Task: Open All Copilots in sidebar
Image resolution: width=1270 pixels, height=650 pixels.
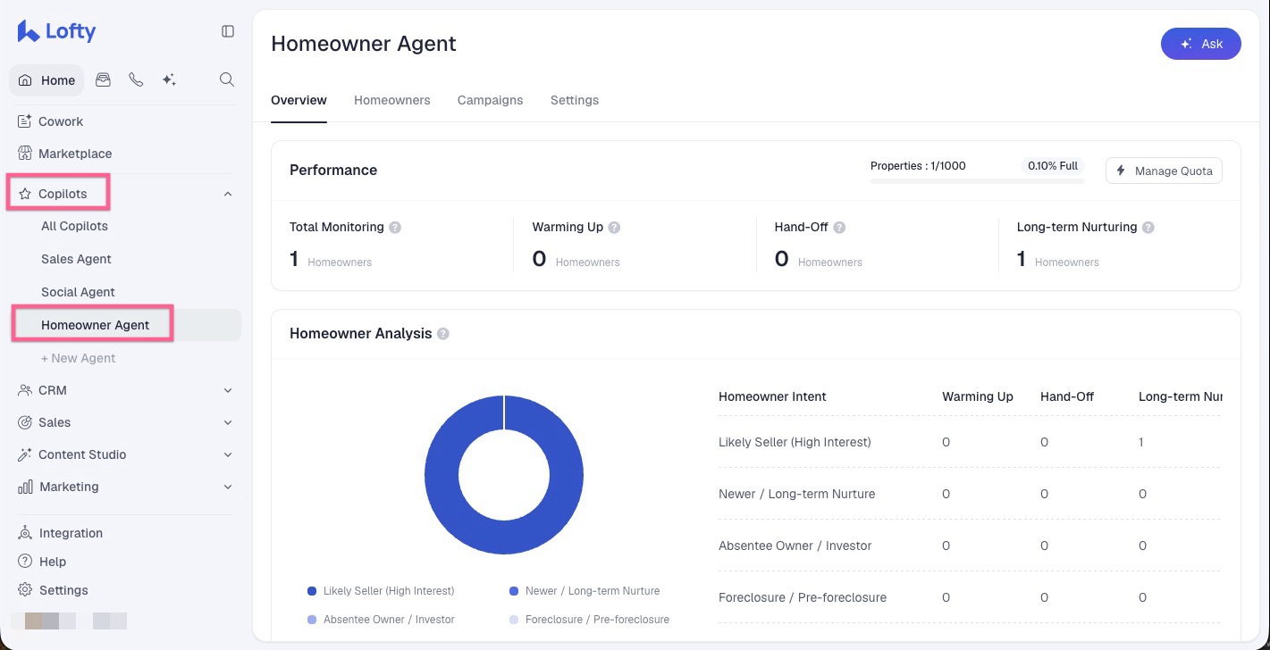Action: (74, 226)
